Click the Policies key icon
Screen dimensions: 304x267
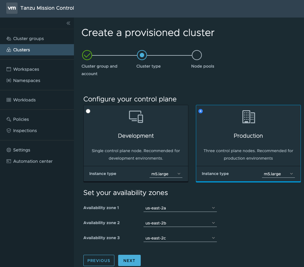[9, 119]
